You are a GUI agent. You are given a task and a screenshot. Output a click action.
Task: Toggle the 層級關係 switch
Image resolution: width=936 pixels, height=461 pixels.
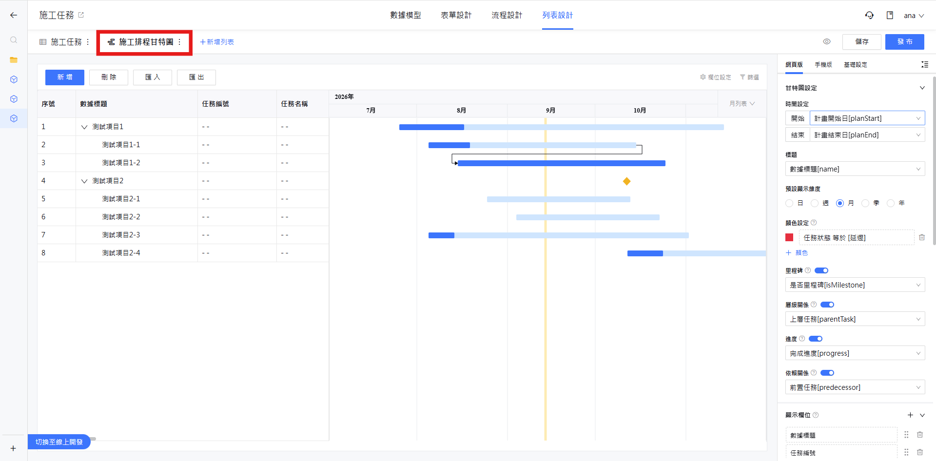click(x=827, y=305)
